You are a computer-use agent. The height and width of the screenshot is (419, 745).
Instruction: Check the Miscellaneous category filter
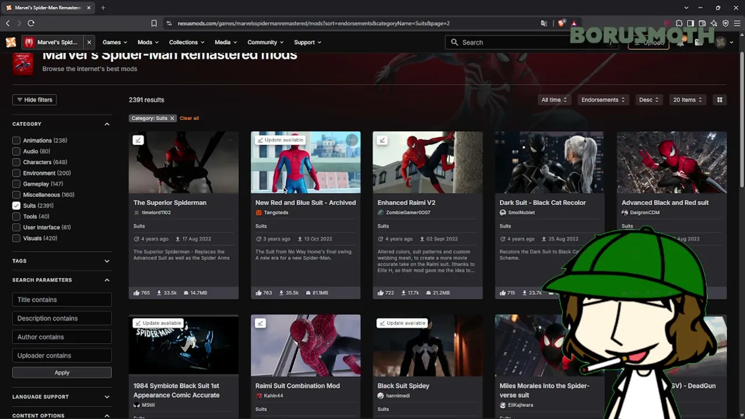click(16, 194)
